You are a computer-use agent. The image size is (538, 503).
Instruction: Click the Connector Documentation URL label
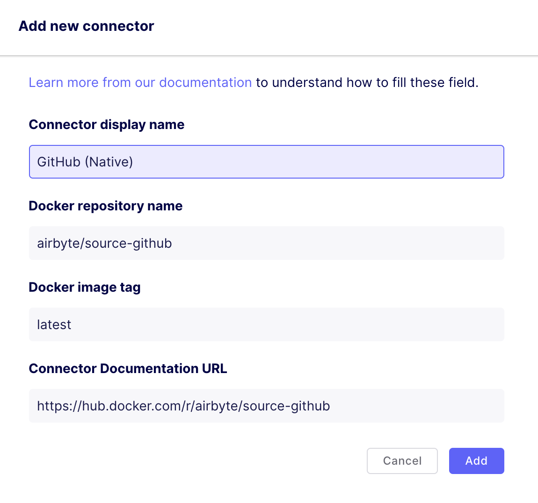pyautogui.click(x=128, y=368)
